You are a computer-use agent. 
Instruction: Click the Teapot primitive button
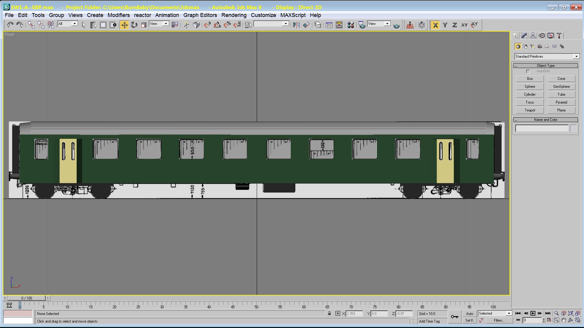coord(530,110)
